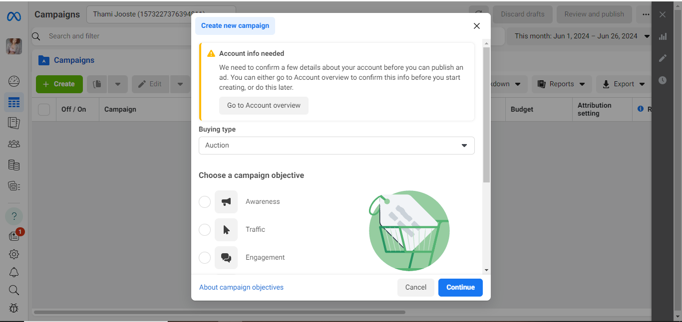Select the Engagement objective radio button
This screenshot has width=682, height=322.
[205, 258]
